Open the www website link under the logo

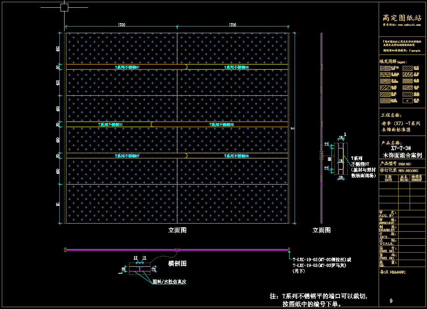402,25
